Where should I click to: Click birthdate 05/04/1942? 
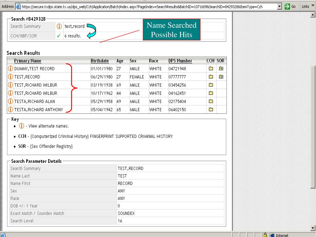pos(102,110)
